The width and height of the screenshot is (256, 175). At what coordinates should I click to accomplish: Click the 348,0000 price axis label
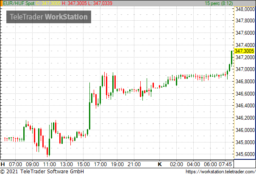click(x=245, y=9)
